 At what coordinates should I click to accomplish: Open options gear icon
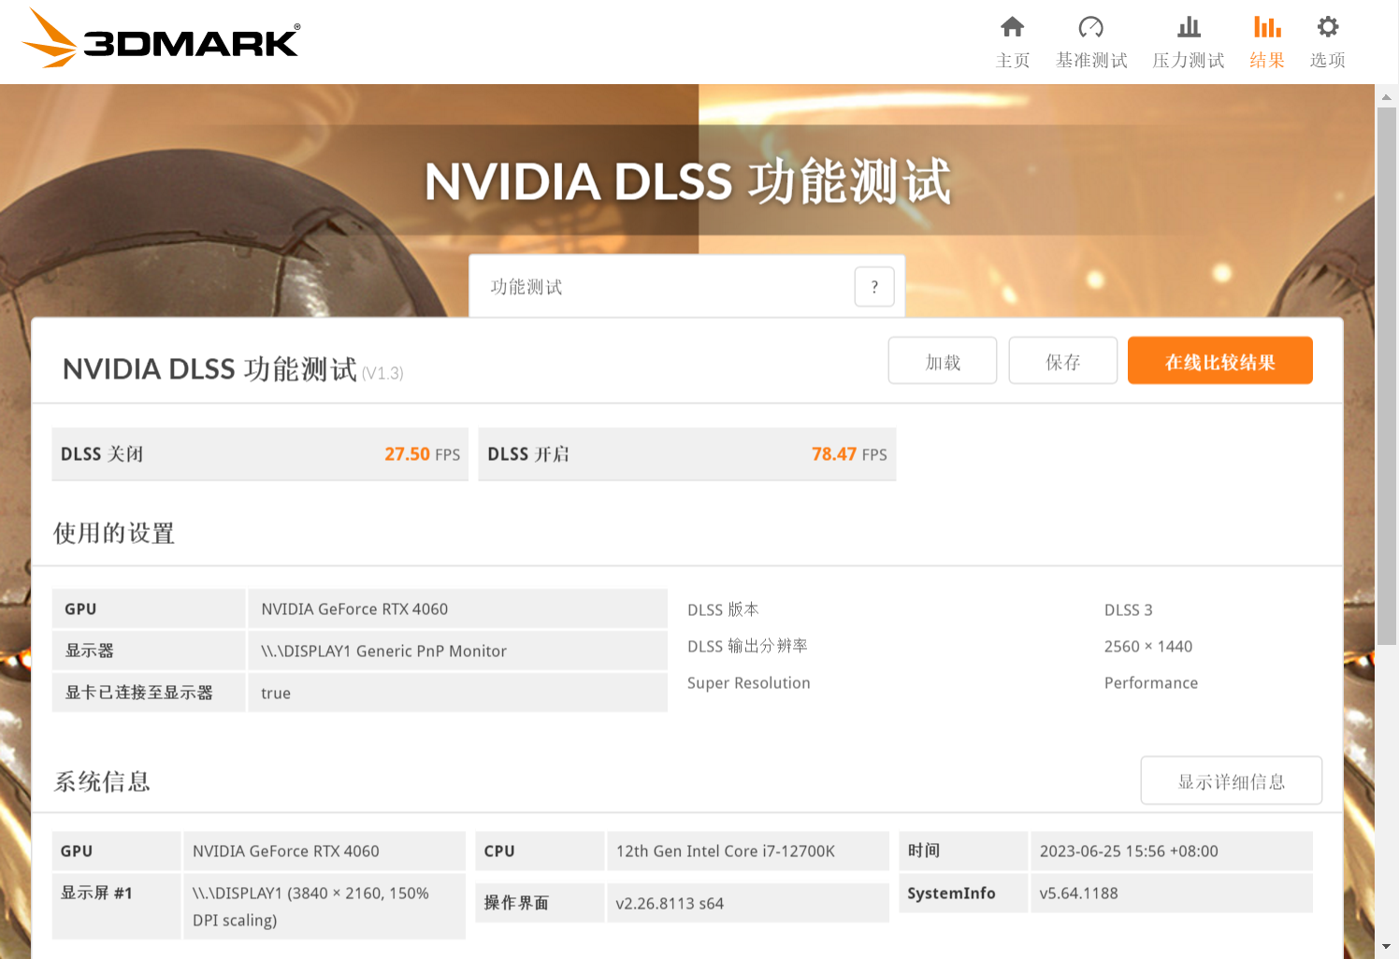1327,27
